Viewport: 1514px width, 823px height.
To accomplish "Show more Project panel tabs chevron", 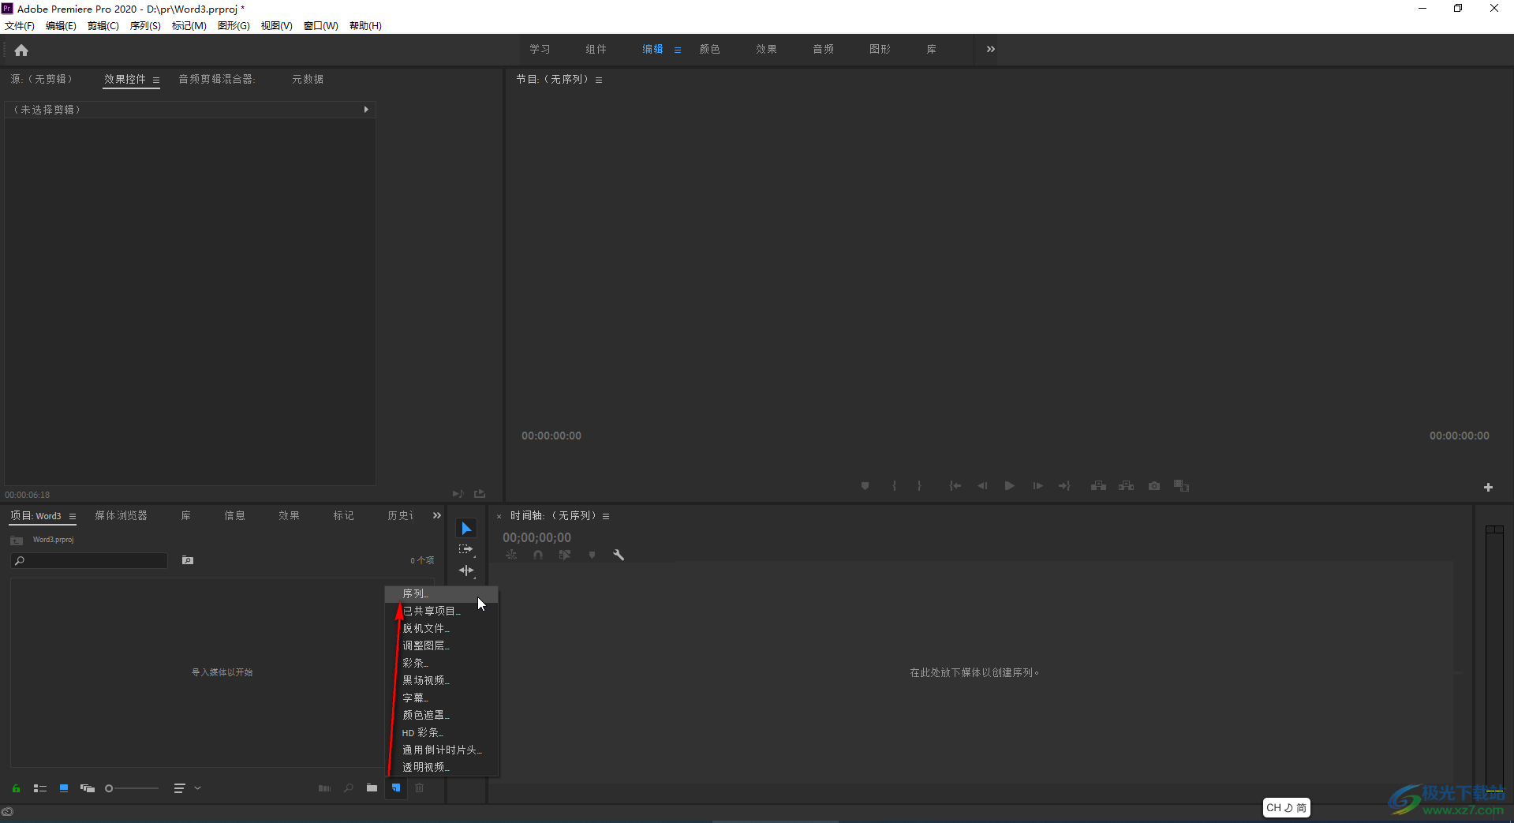I will coord(437,516).
